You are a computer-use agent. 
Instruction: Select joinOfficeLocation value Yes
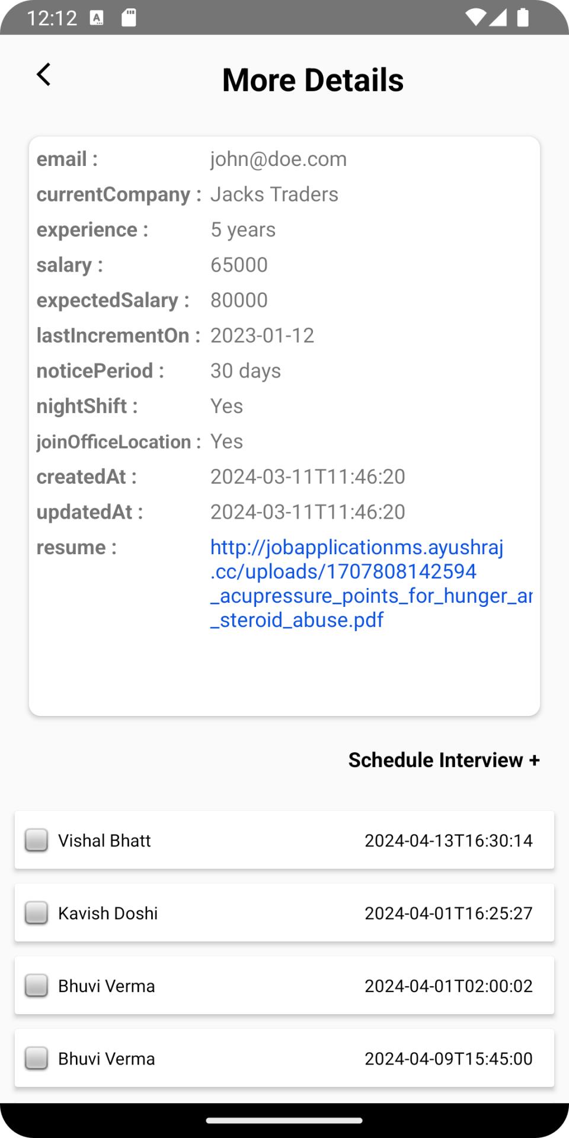click(x=226, y=442)
